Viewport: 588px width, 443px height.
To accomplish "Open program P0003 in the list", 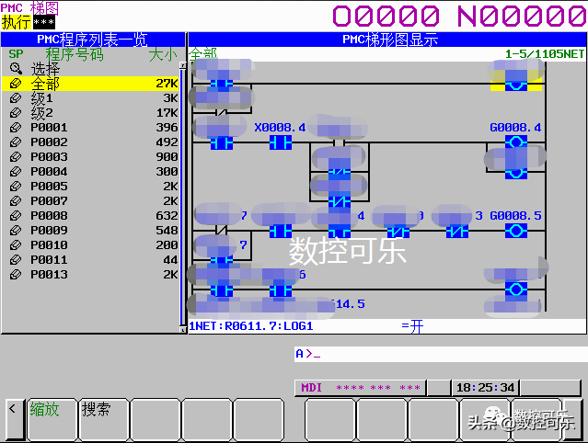I will [x=49, y=157].
